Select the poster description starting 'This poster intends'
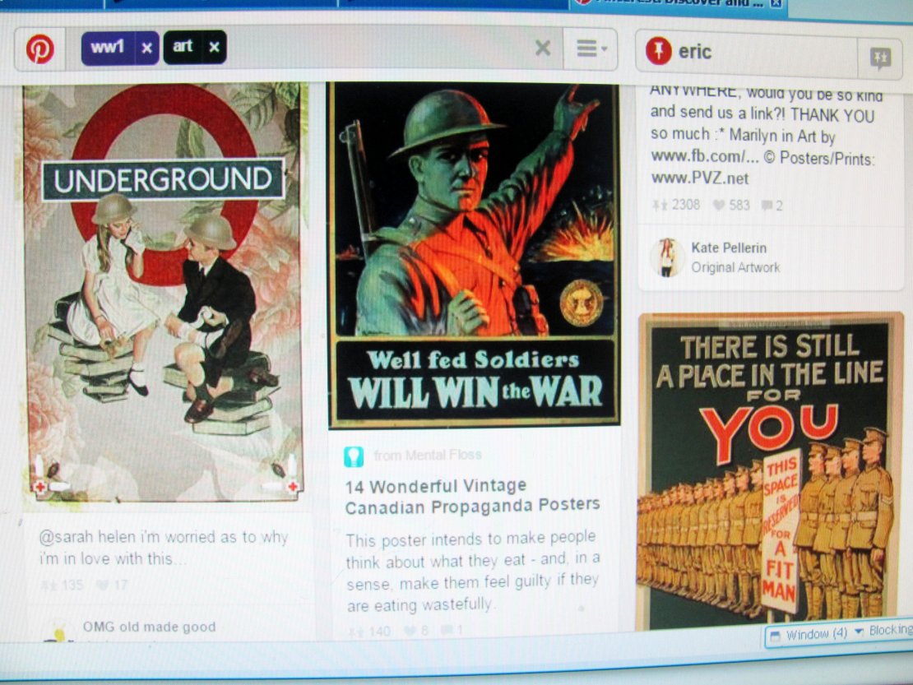 473,571
